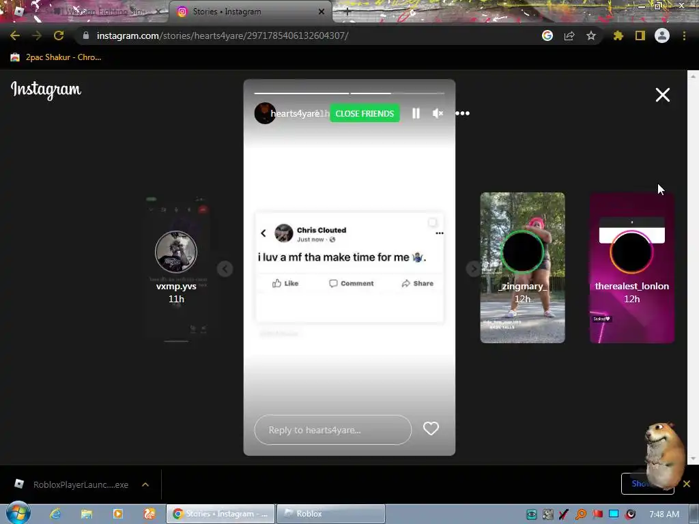Screen dimensions: 699x524
Task: Open the story options three-dot menu
Action: point(462,113)
